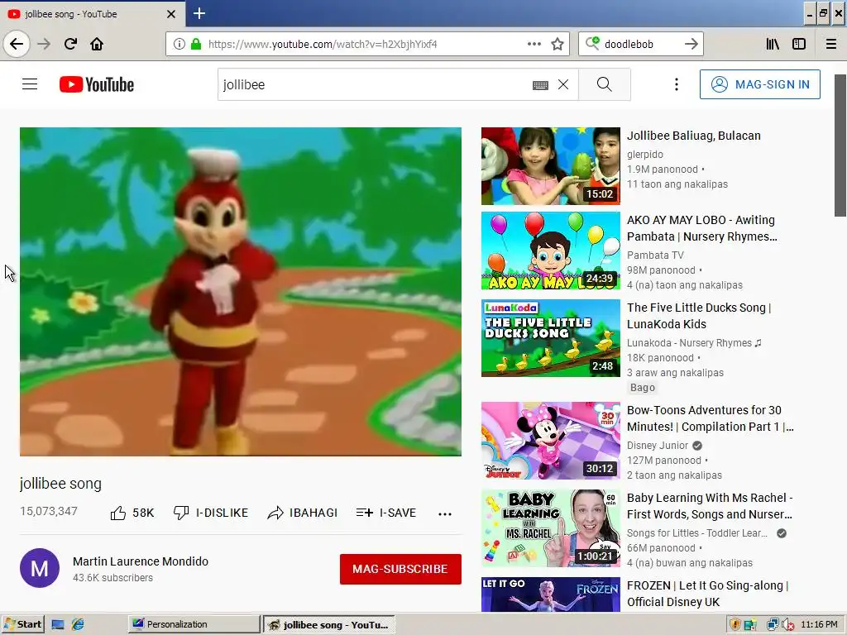Like the video with thumbs up 58K
Image resolution: width=847 pixels, height=635 pixels.
pos(132,513)
